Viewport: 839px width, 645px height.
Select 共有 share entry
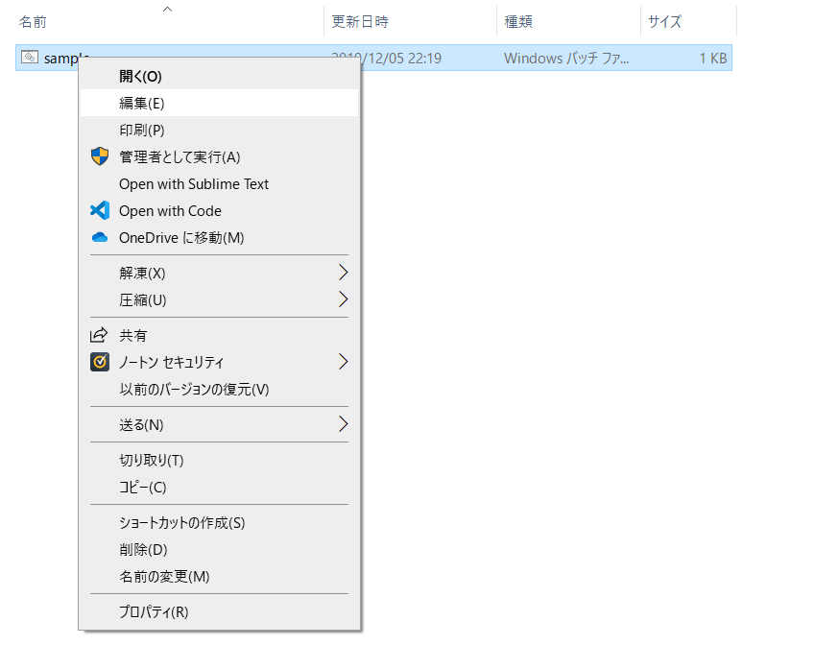point(219,335)
